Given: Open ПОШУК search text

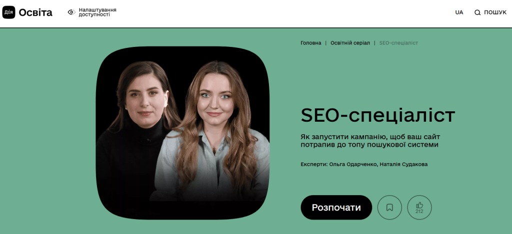Looking at the screenshot, I should pyautogui.click(x=495, y=12).
